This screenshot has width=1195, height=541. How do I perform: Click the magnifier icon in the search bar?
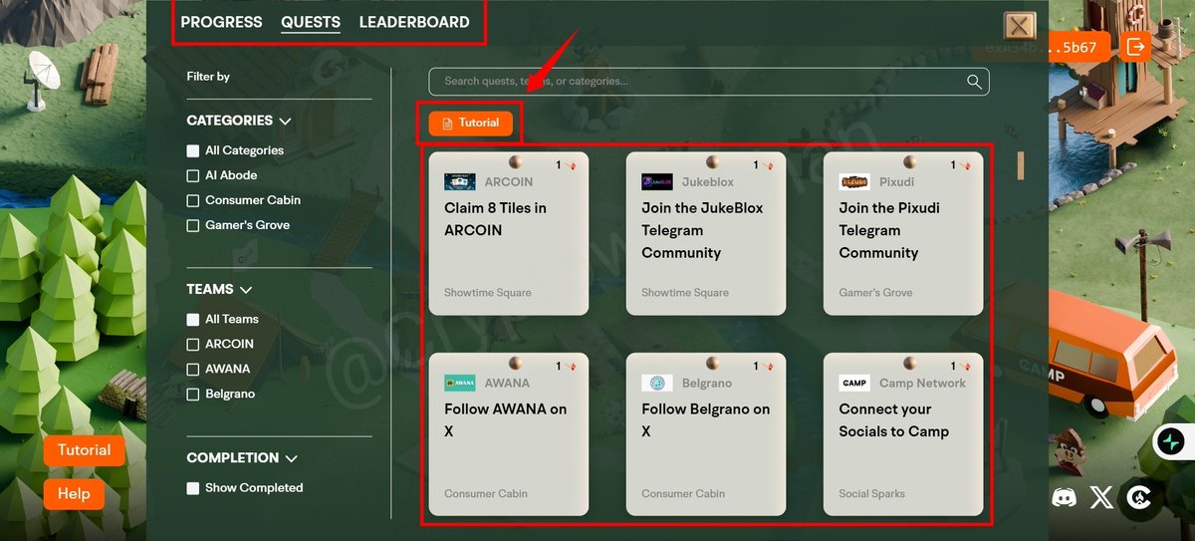(x=974, y=82)
